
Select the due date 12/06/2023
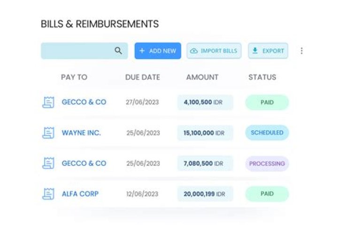(142, 194)
